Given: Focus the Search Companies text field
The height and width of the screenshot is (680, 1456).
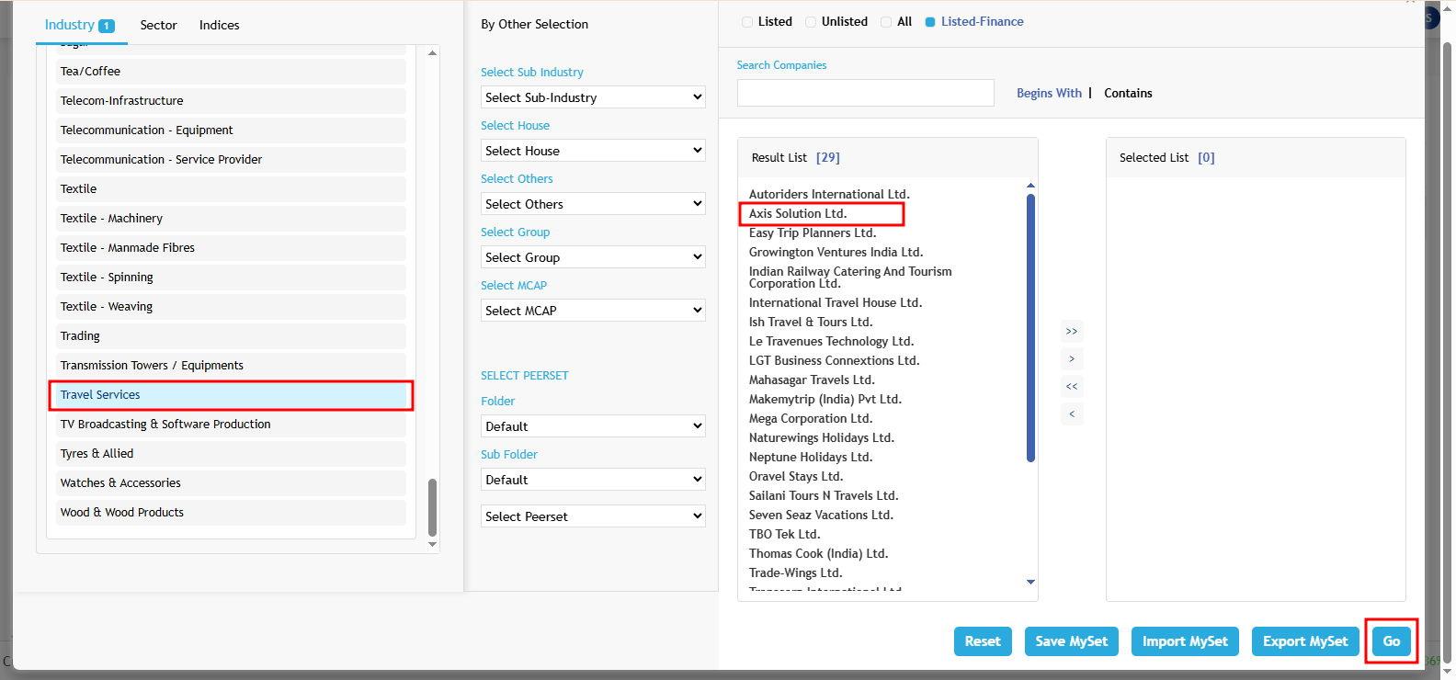Looking at the screenshot, I should coord(865,93).
